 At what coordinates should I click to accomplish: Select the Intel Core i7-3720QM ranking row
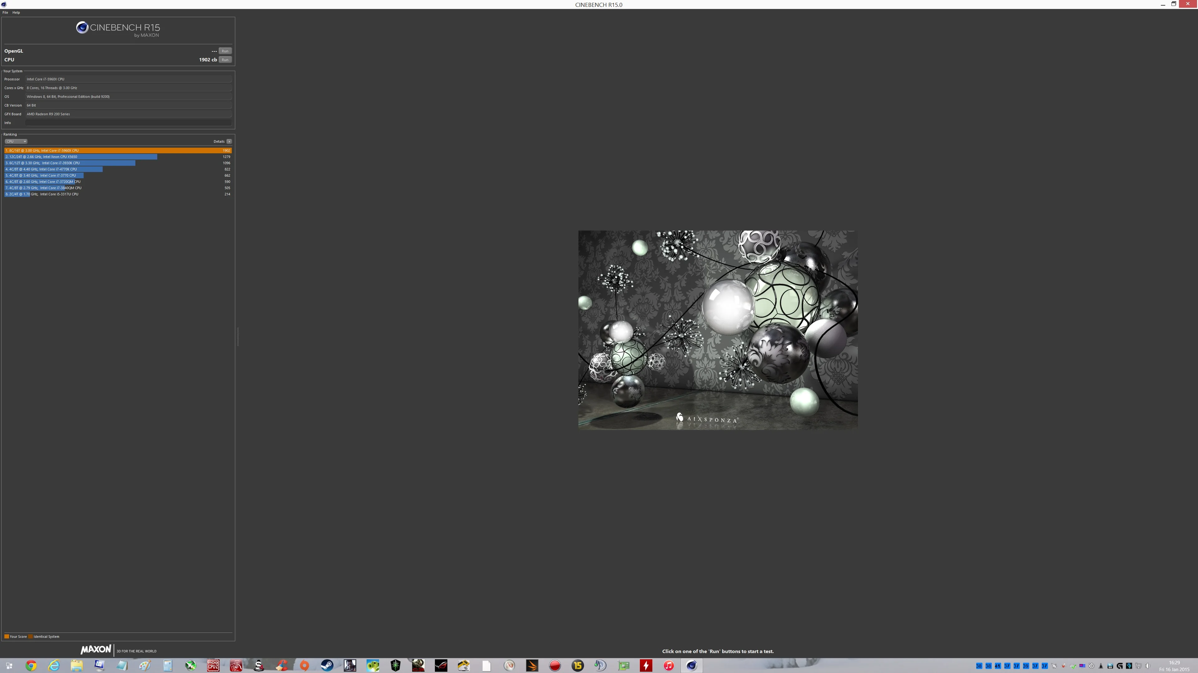(118, 182)
